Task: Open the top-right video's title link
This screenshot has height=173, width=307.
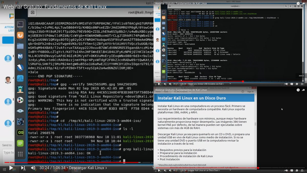Action: [181, 3]
